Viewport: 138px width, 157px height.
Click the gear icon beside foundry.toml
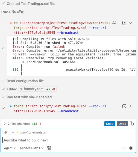[x=21, y=89]
